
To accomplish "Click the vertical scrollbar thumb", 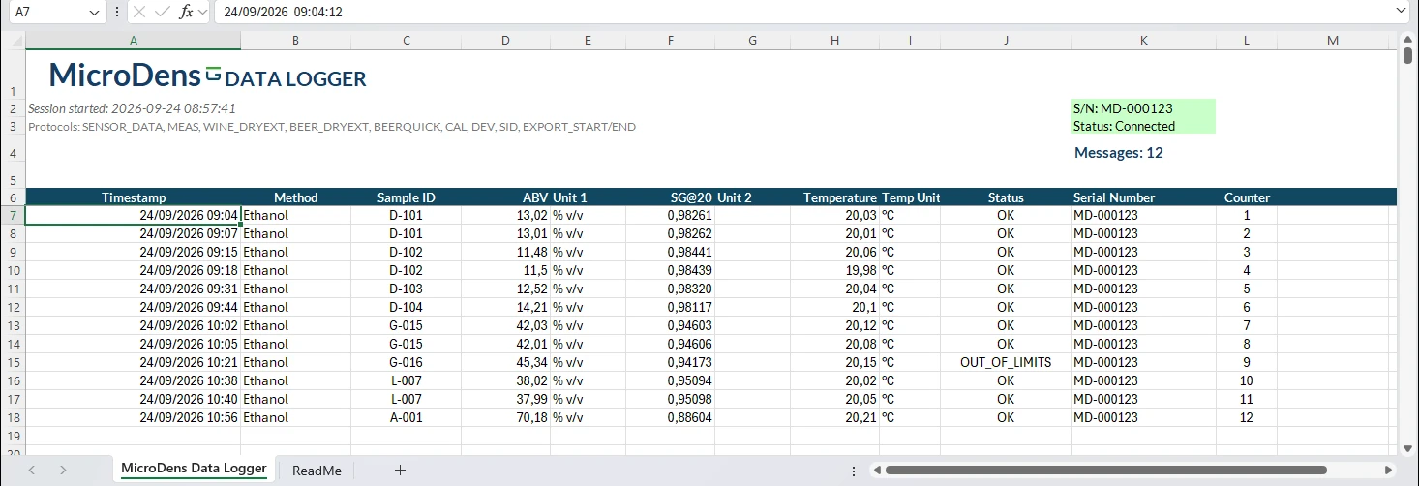I will (x=1408, y=55).
